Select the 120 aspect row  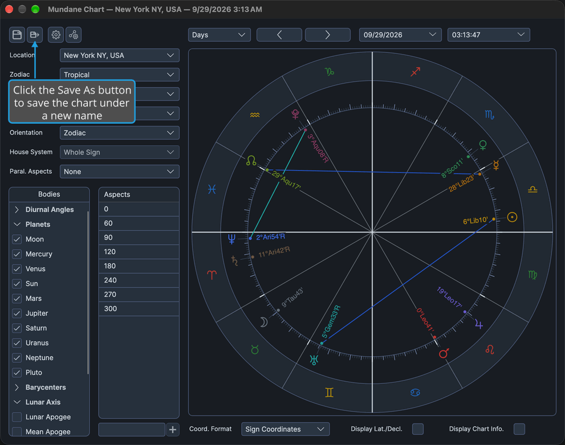point(139,252)
